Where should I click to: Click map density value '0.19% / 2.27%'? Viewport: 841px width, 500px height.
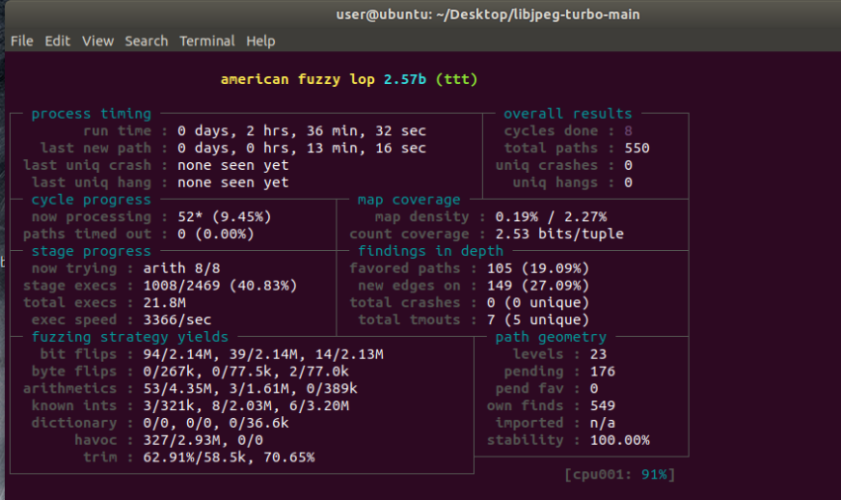click(551, 216)
